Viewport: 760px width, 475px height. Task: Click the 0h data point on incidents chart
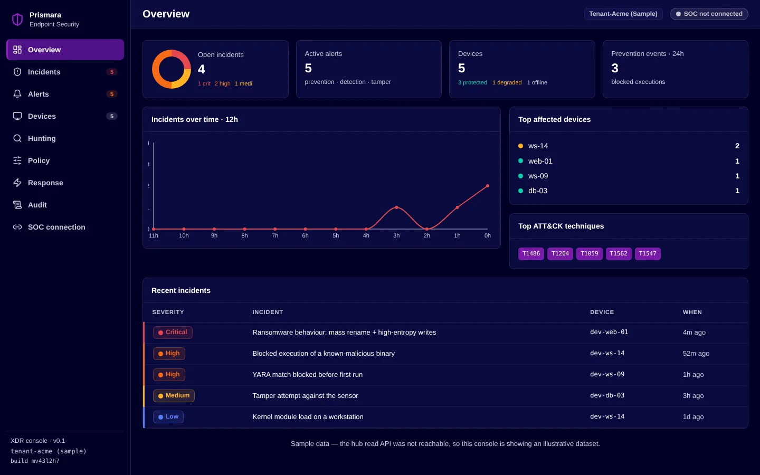pyautogui.click(x=488, y=186)
